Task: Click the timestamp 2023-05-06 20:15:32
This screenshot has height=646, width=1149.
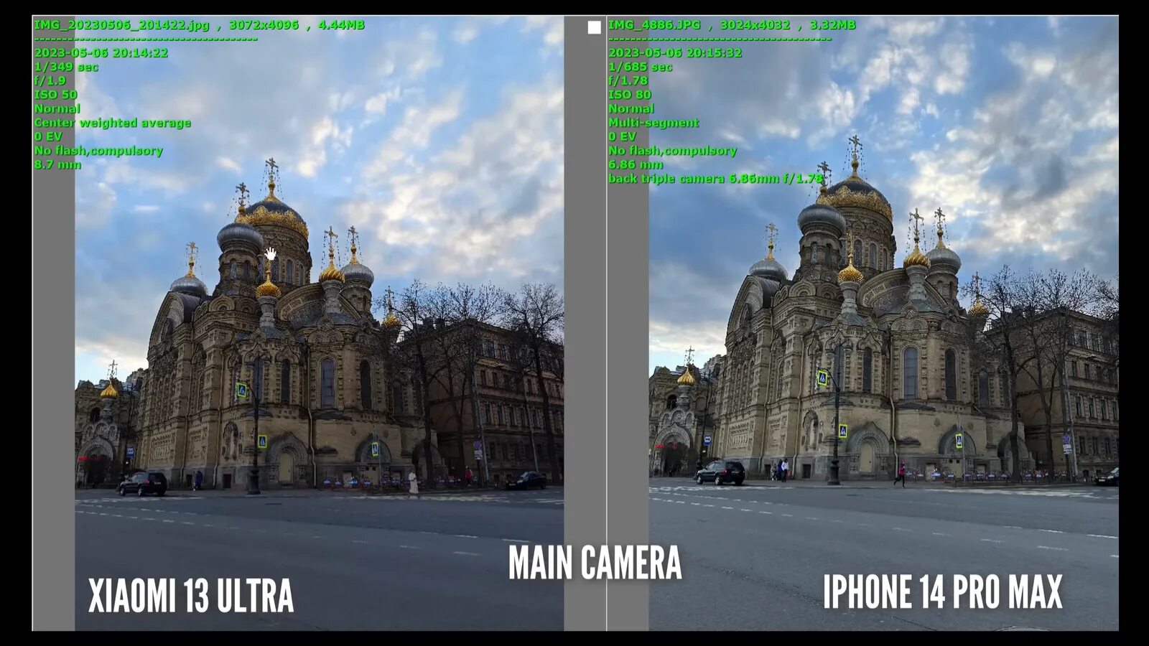Action: (675, 53)
